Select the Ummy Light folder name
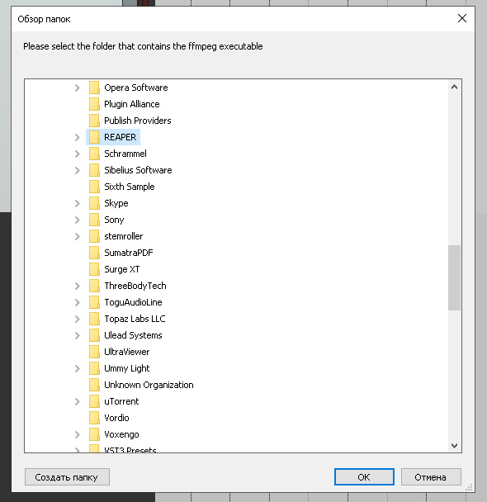This screenshot has height=502, width=487. [x=127, y=368]
